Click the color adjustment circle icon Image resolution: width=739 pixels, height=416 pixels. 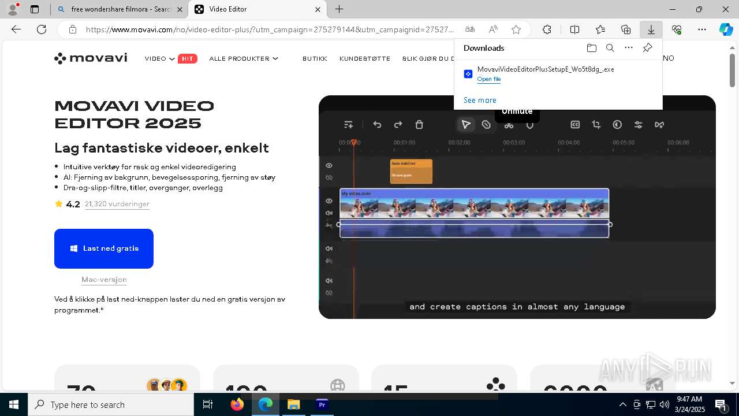coord(617,125)
